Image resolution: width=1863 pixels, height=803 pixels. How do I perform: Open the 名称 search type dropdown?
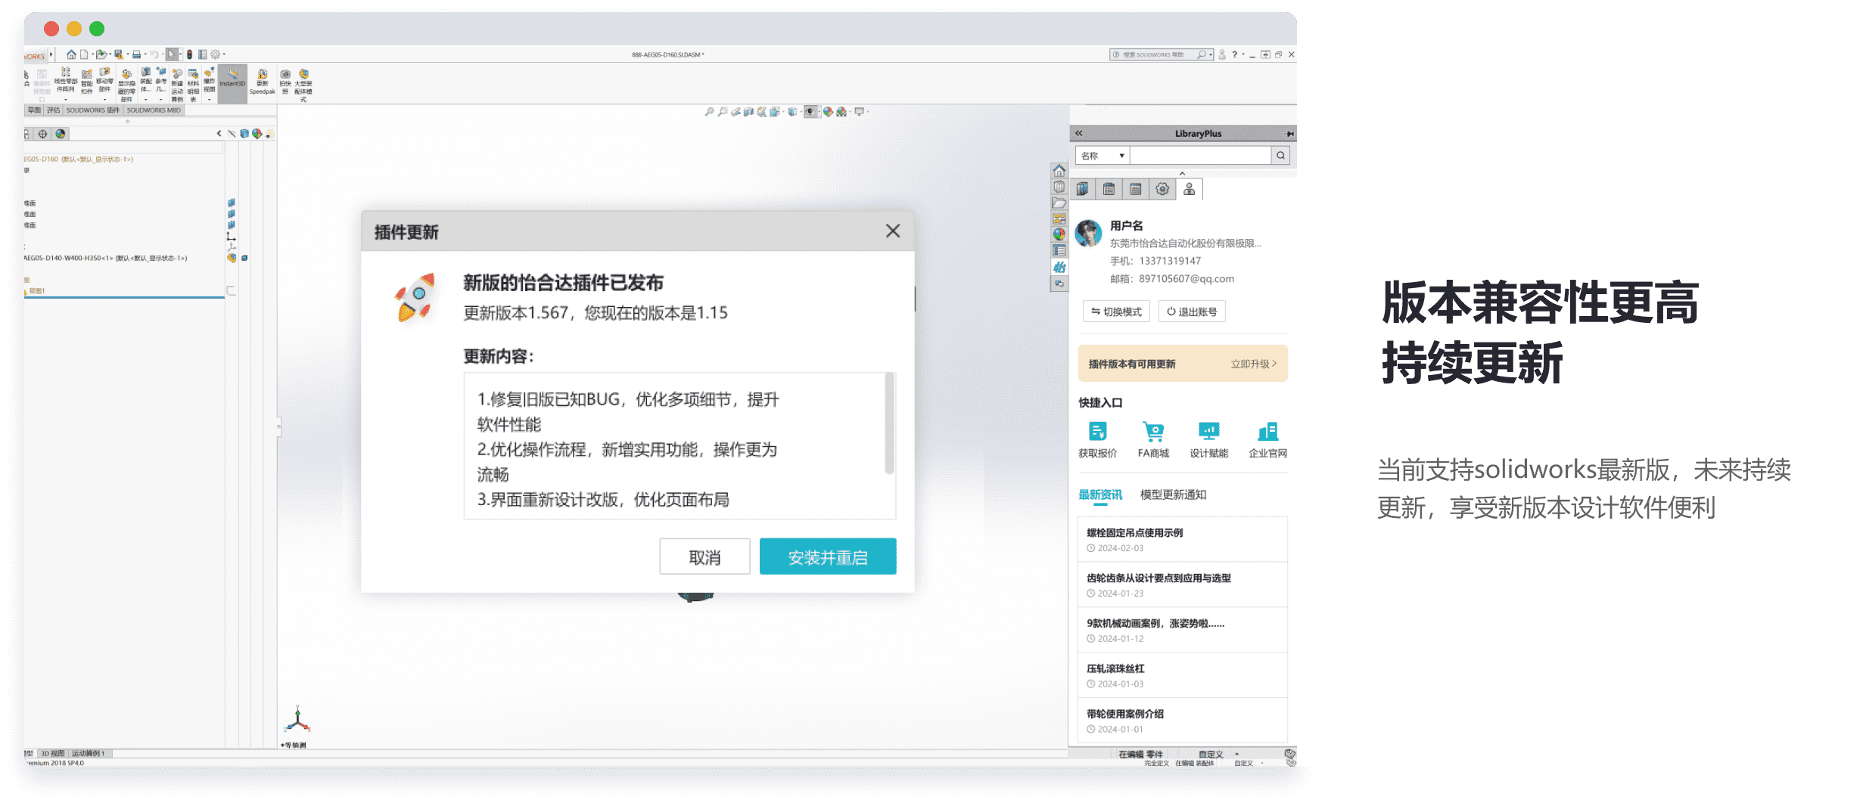click(1102, 156)
